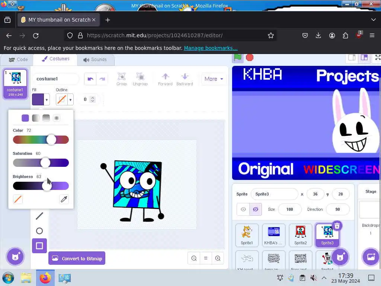Show the sprite with eye icon
Image resolution: width=381 pixels, height=286 pixels.
click(x=243, y=209)
